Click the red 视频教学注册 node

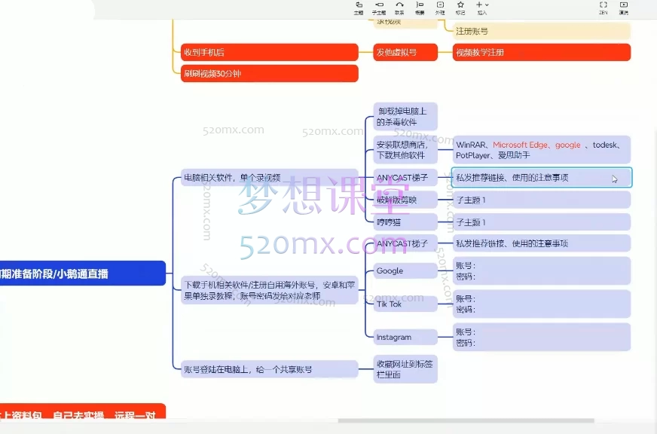tap(541, 52)
